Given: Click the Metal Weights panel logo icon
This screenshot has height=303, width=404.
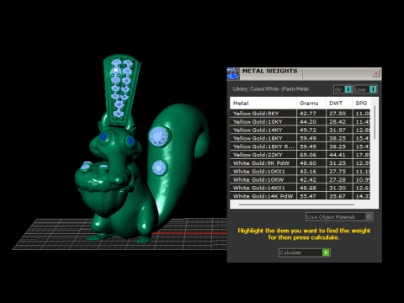Looking at the screenshot, I should pos(232,73).
